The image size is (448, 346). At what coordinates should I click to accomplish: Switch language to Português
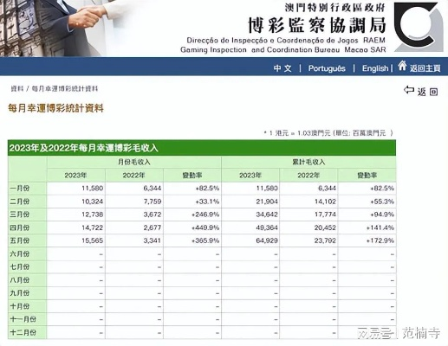point(327,68)
